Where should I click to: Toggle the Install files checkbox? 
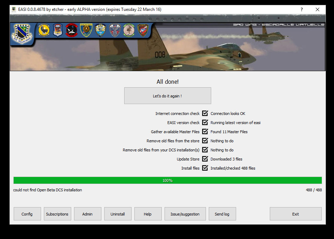coord(205,168)
